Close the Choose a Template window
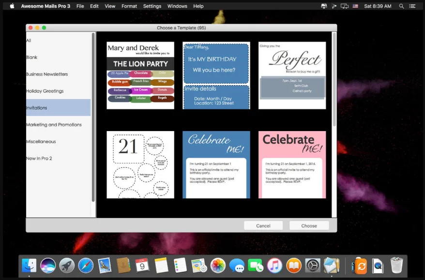 (x=30, y=28)
